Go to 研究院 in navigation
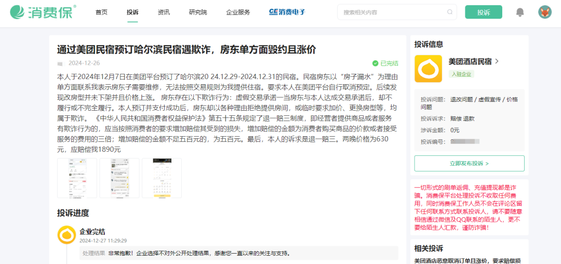561x264 pixels. [x=198, y=12]
